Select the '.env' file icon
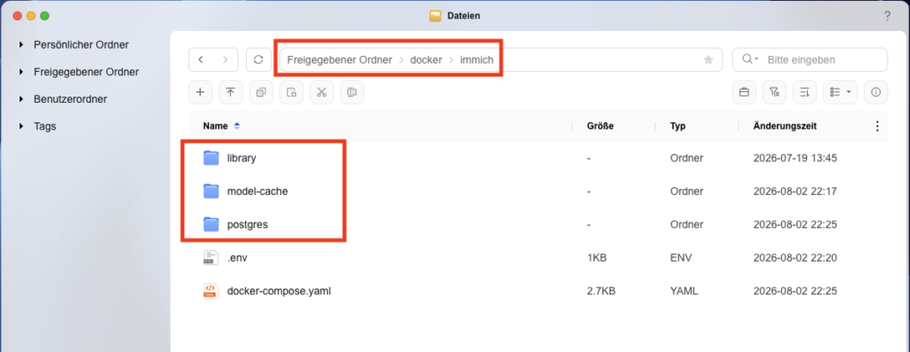 [210, 258]
